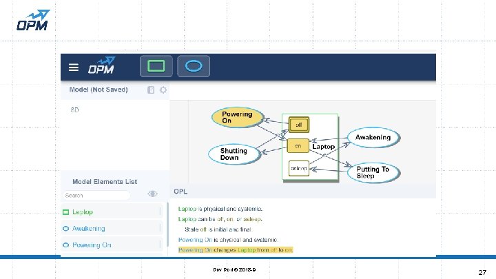The image size is (496, 279).
Task: Click the Shutting Down process ellipse
Action: 234,154
